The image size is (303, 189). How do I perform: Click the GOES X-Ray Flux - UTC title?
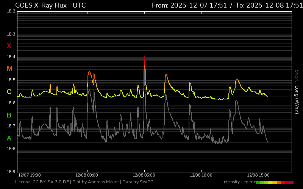click(x=50, y=5)
